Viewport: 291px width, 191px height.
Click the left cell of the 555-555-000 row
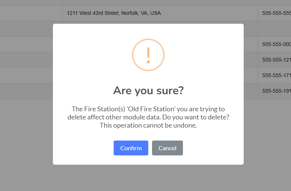tap(26, 44)
